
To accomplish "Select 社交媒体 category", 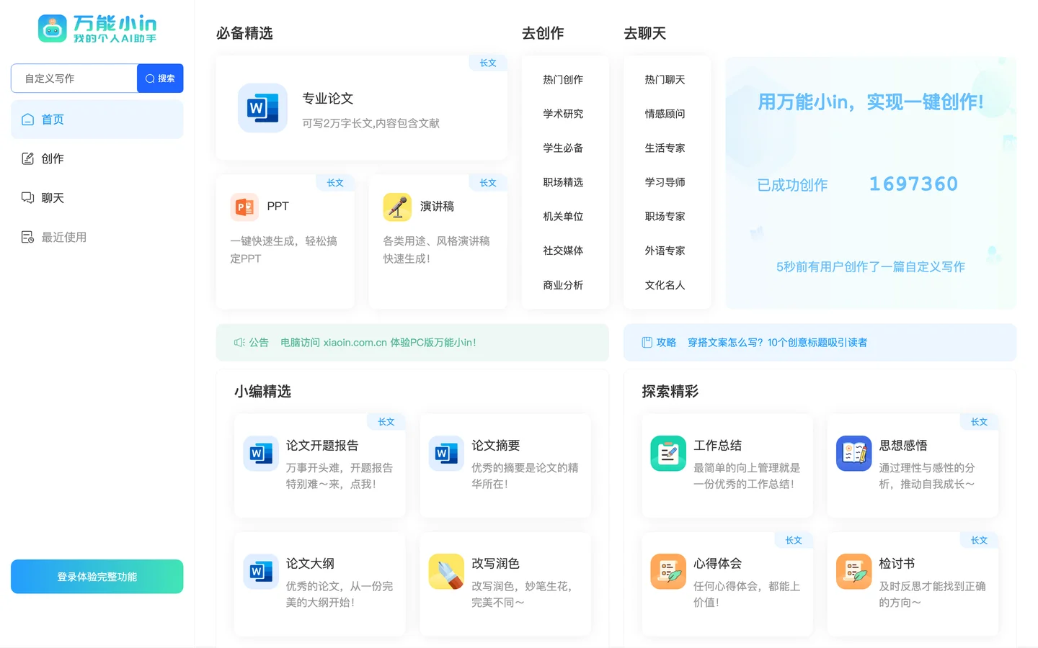I will [563, 251].
